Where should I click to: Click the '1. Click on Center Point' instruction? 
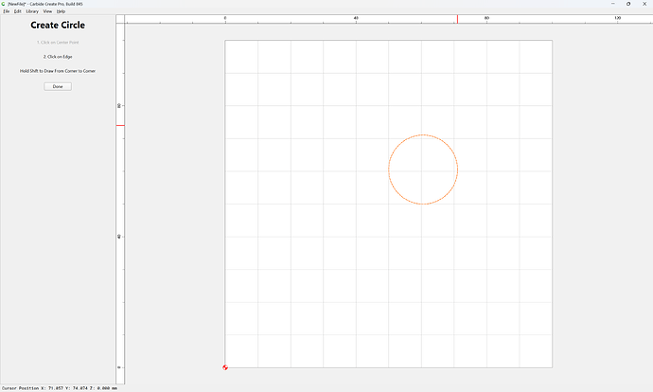coord(58,43)
